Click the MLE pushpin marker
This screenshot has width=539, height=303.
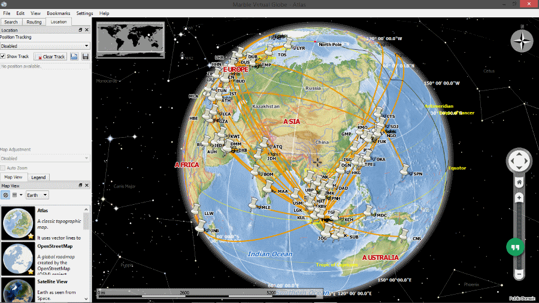[x=254, y=204]
